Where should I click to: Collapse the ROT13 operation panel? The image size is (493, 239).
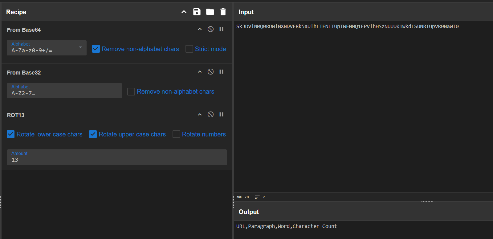click(x=200, y=115)
